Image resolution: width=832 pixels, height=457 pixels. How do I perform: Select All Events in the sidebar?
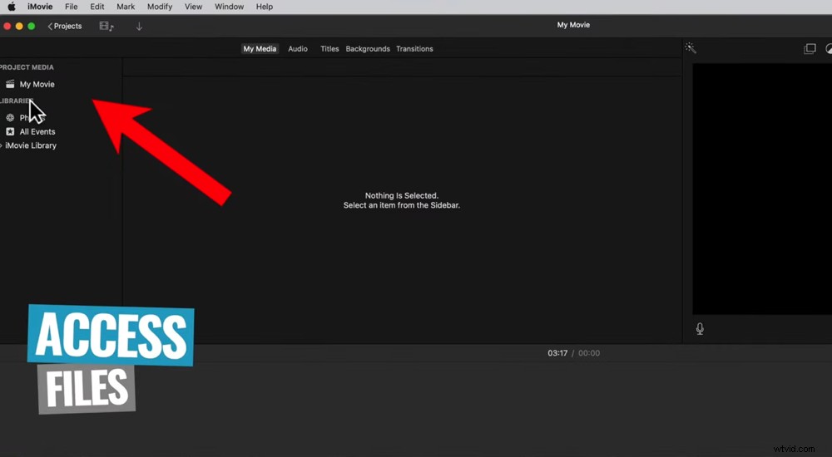[37, 131]
